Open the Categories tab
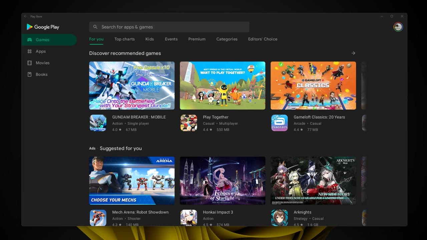 point(227,39)
